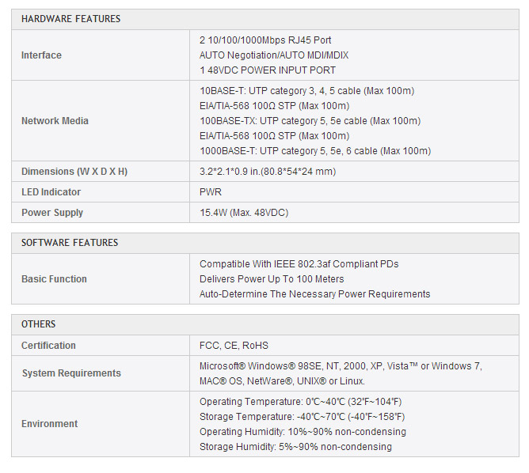This screenshot has width=529, height=473.
Task: Click the Operating Temperature line
Action: pos(300,402)
